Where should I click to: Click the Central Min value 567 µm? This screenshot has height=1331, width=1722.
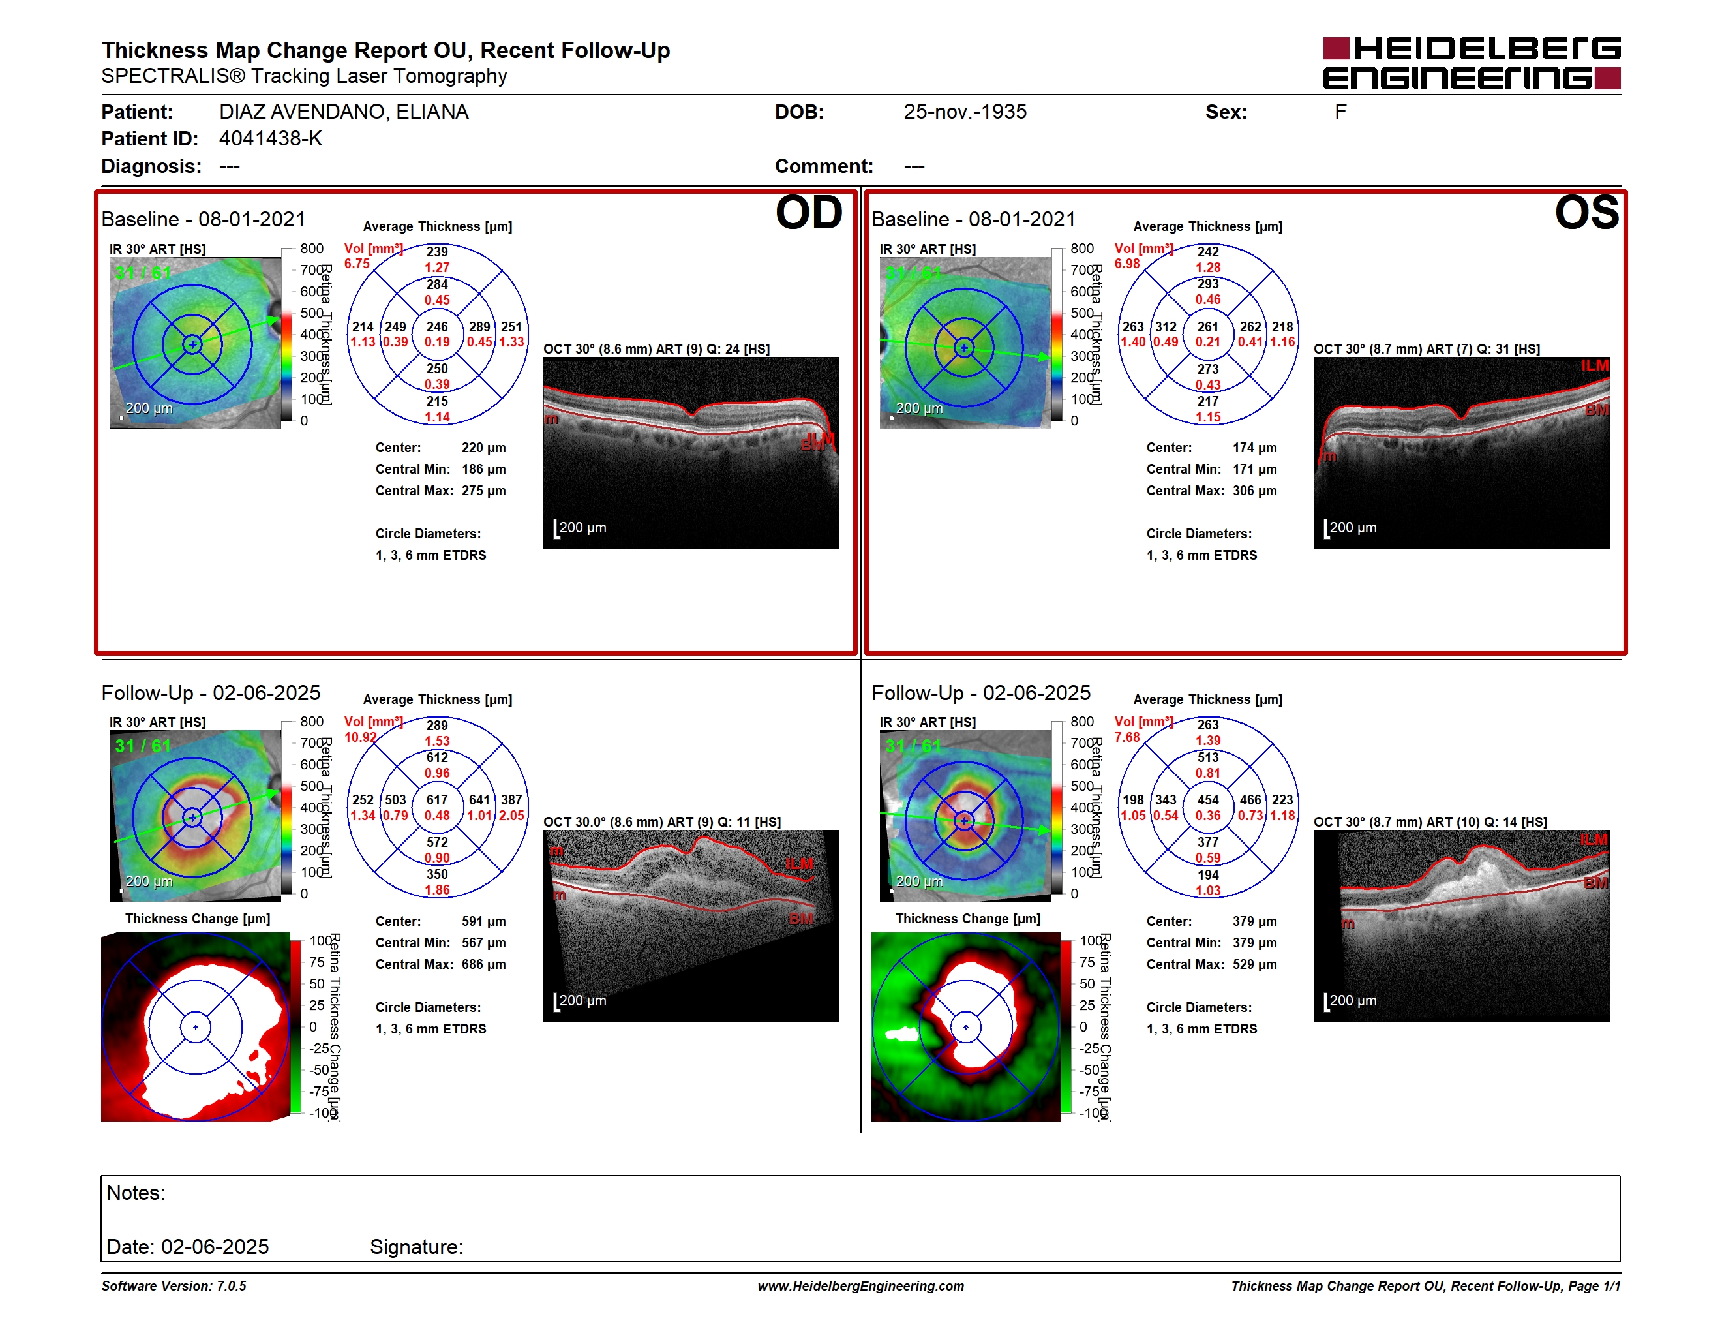484,942
